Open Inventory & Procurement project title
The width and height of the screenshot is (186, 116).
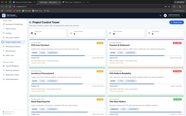click(x=42, y=73)
